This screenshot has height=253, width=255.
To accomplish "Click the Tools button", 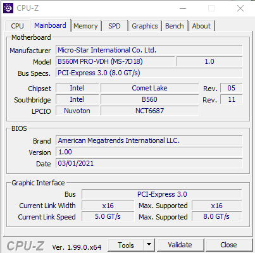I will 126,245.
